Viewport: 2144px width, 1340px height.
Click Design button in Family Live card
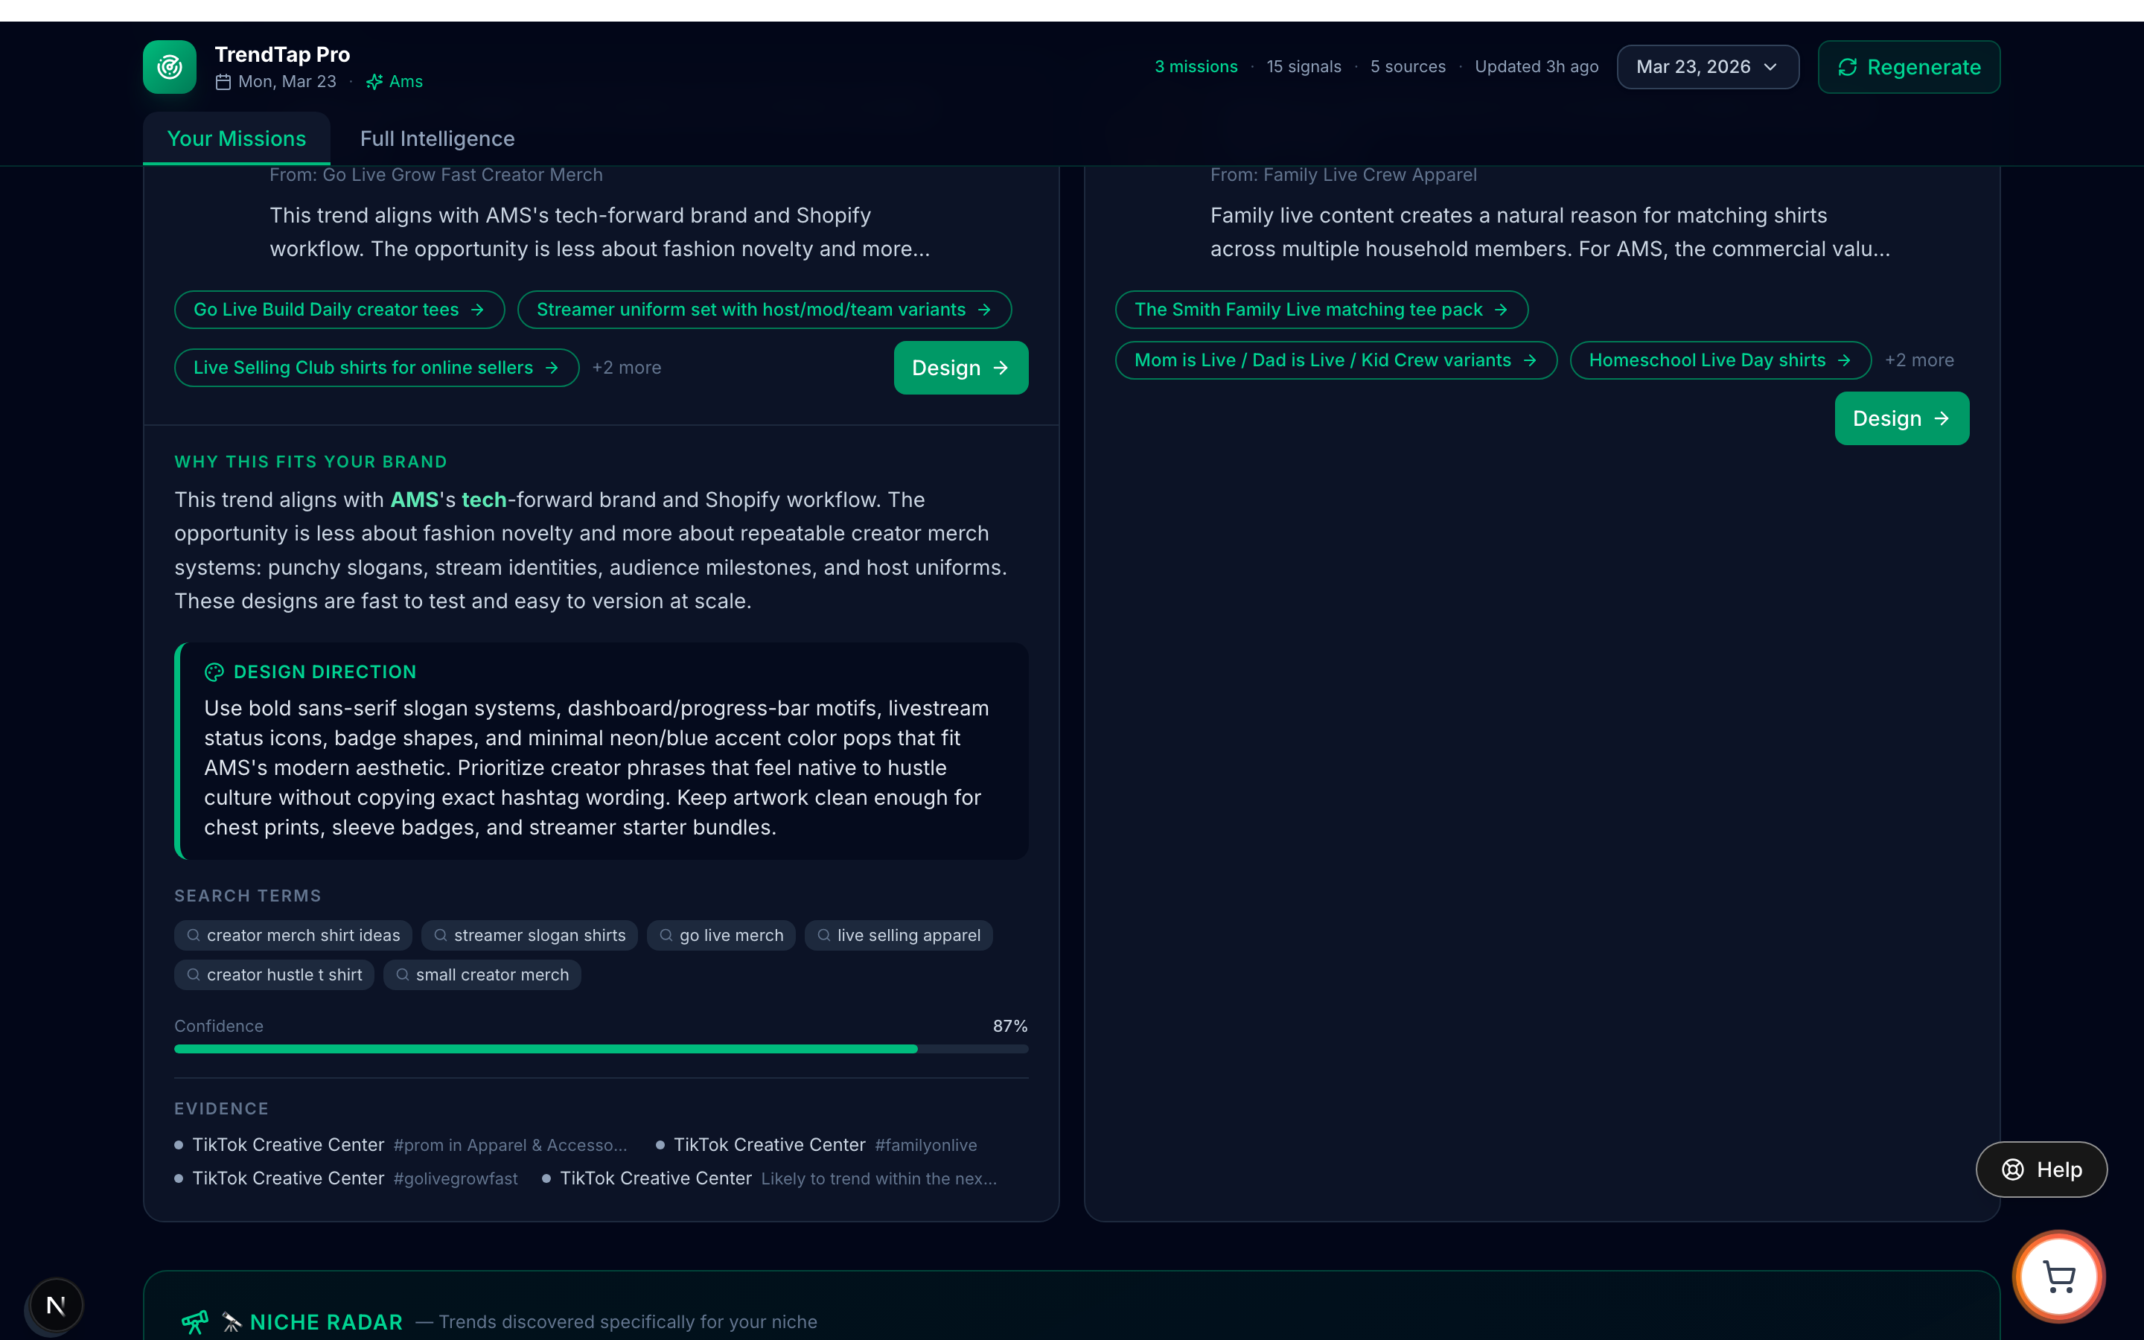pyautogui.click(x=1901, y=418)
